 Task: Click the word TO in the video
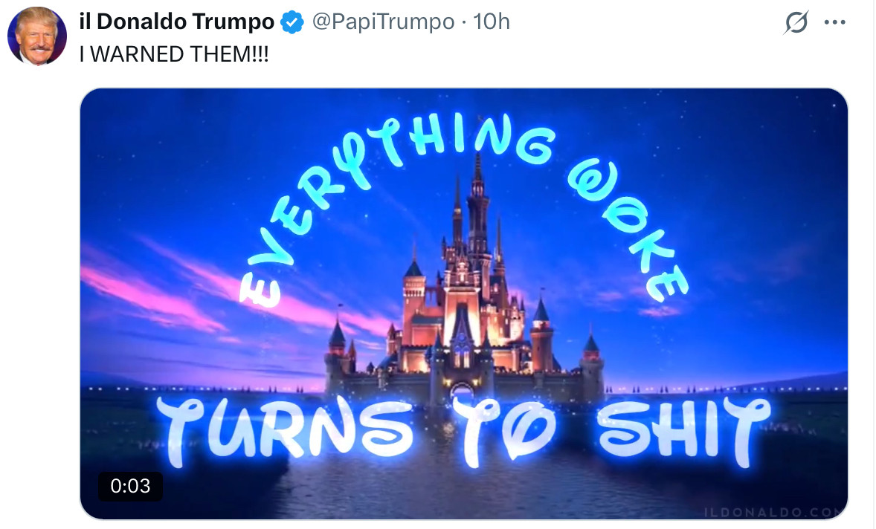pos(504,431)
